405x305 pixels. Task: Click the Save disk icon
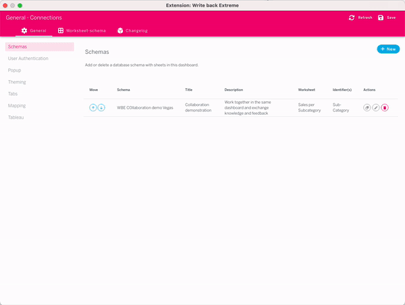pos(381,18)
